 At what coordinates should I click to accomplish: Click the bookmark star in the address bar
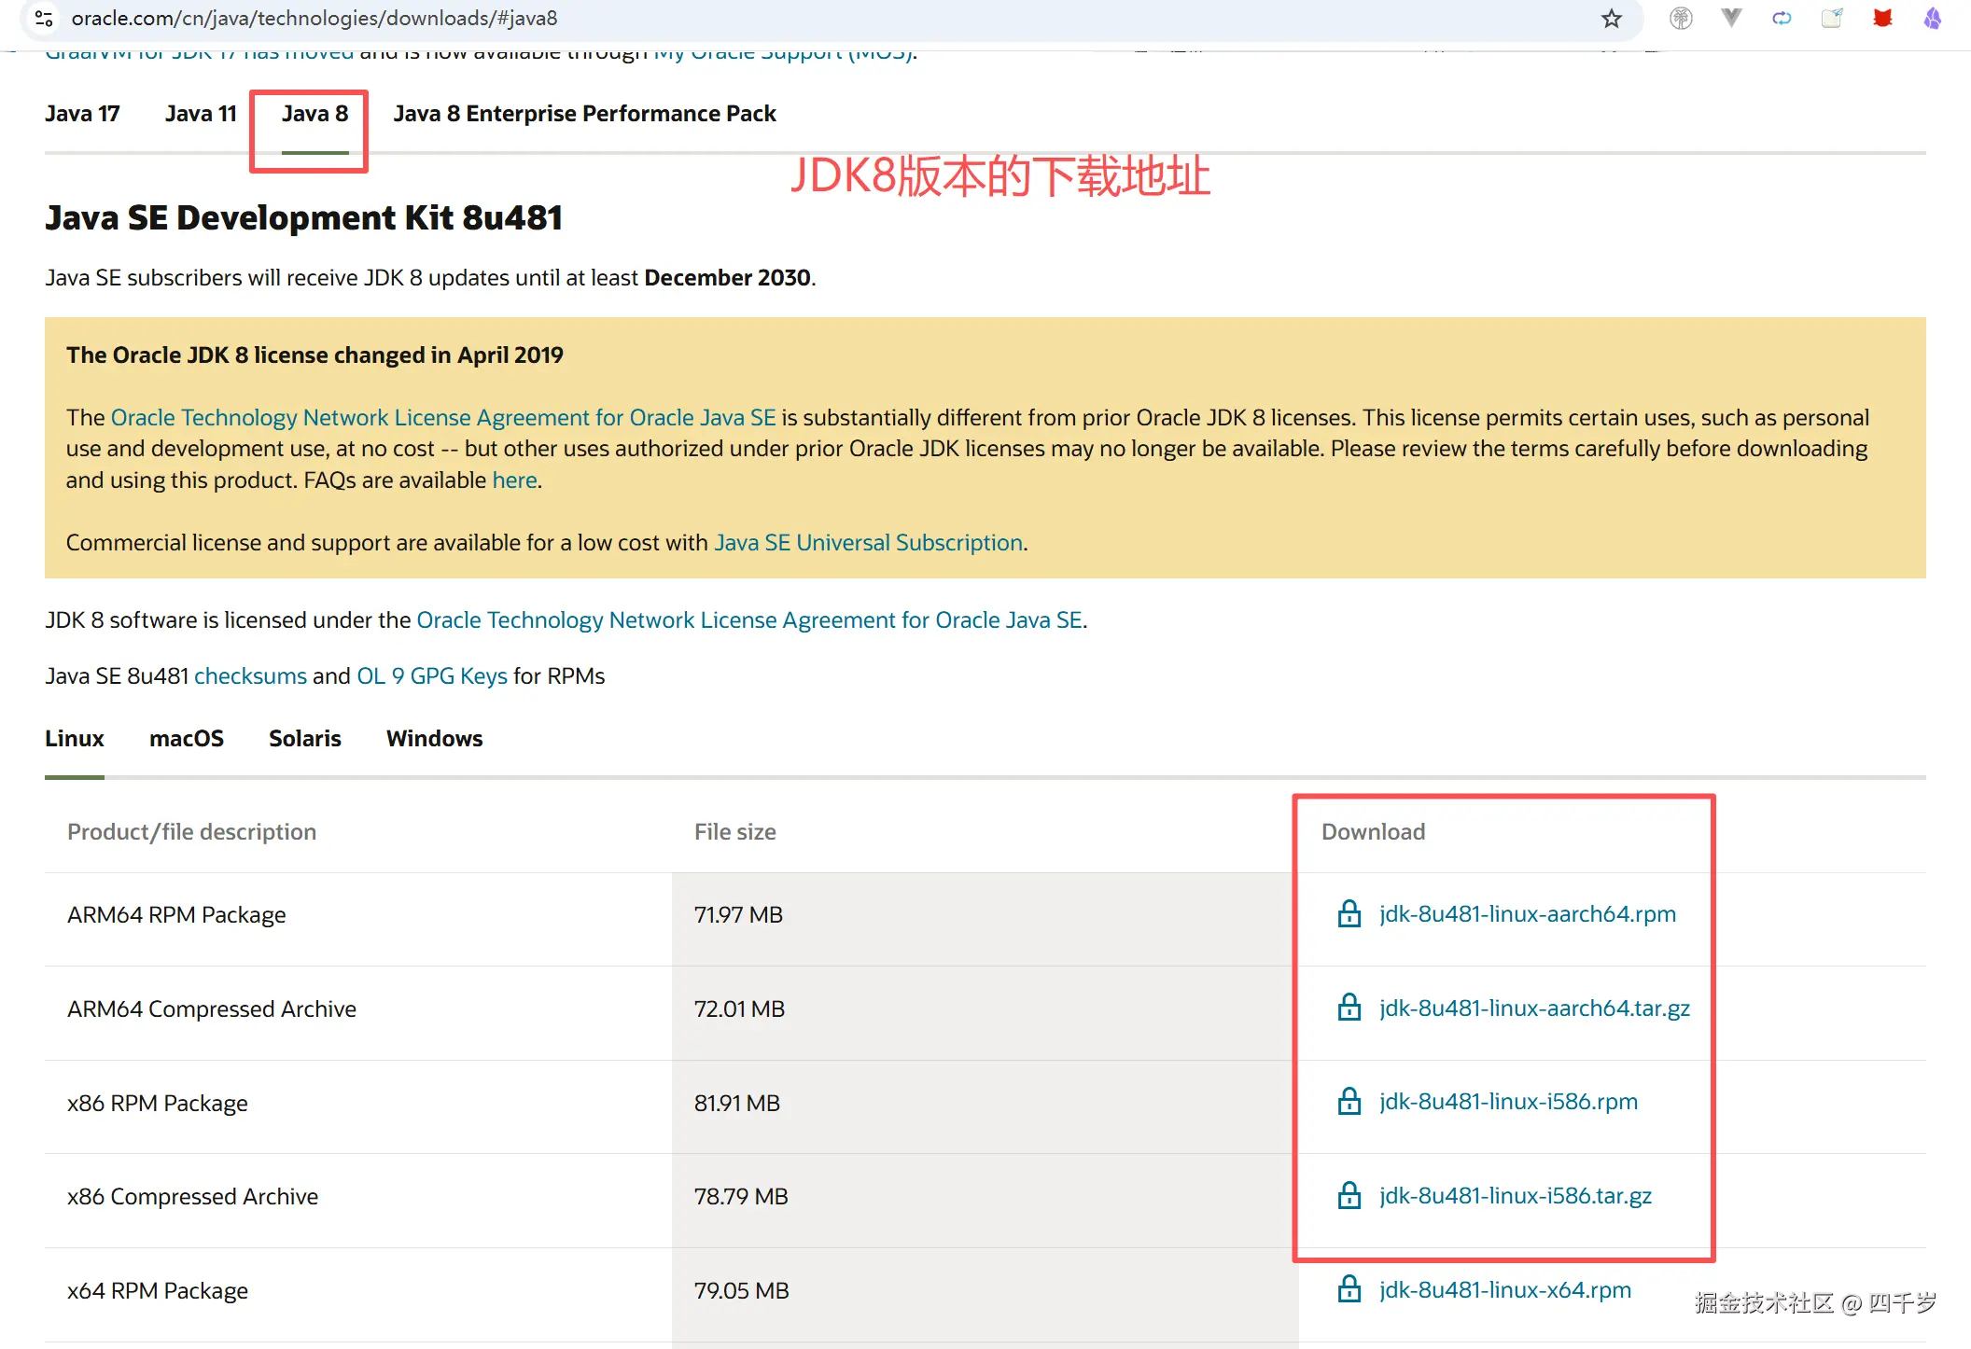(1611, 18)
